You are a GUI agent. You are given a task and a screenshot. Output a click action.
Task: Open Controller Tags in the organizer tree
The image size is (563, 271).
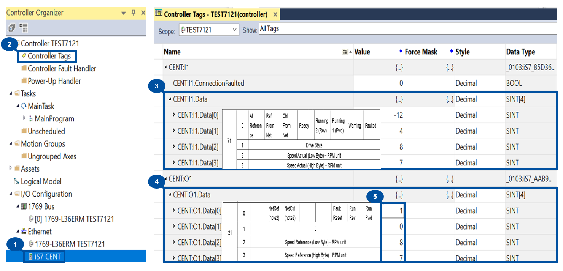click(49, 56)
